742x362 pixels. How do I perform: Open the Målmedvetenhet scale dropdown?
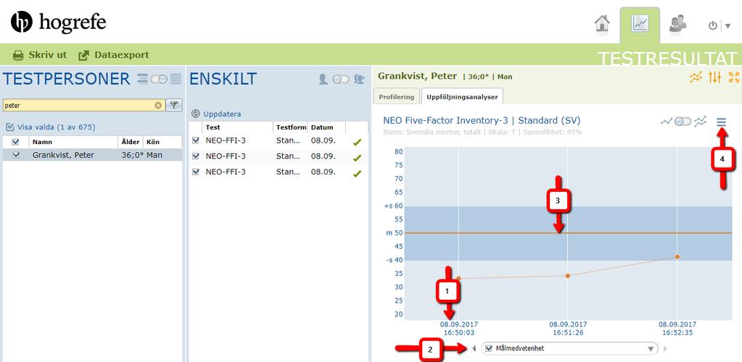point(651,349)
